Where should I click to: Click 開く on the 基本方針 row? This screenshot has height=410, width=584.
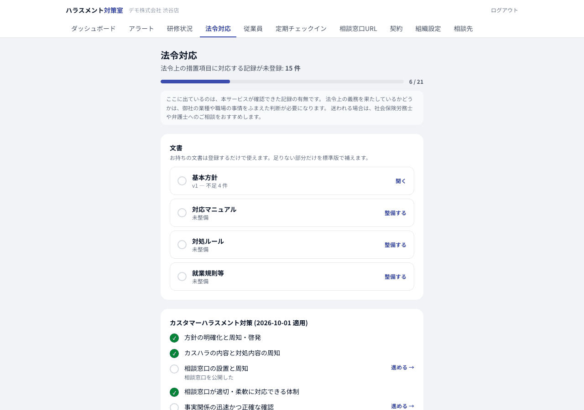[401, 181]
